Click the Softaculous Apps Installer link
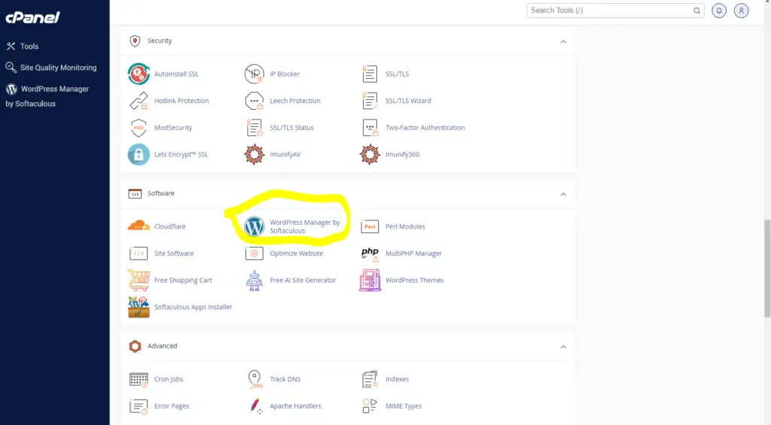771x425 pixels. pyautogui.click(x=193, y=307)
